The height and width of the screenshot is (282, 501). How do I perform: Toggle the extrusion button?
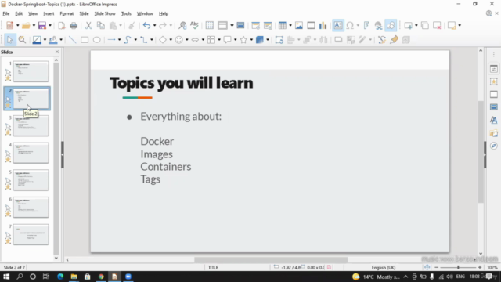(406, 40)
